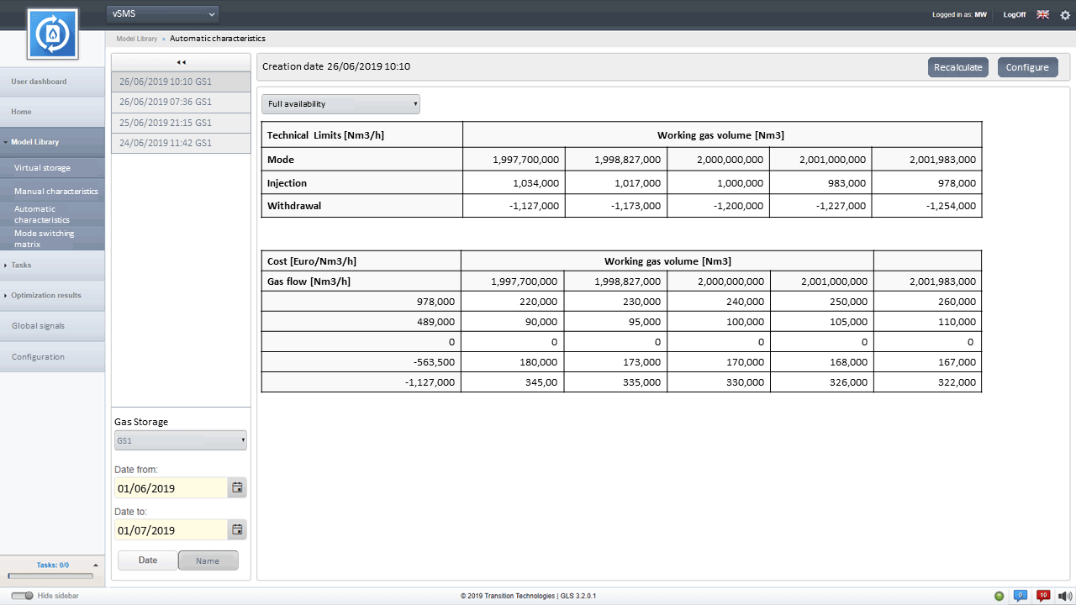Click the GLS application logo icon
1076x605 pixels.
pyautogui.click(x=52, y=34)
